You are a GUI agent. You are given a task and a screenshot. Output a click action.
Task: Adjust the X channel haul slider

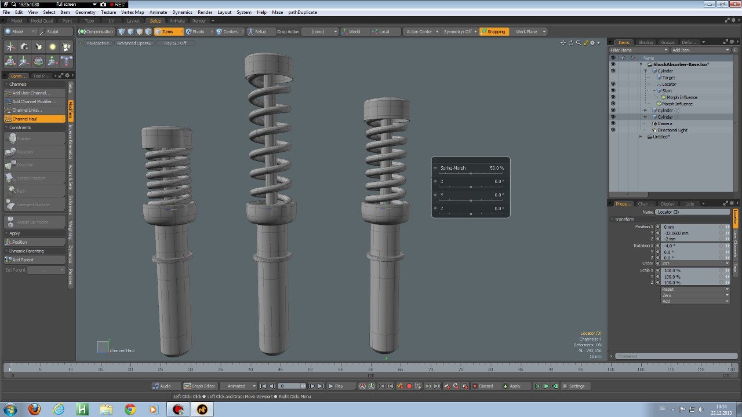point(471,186)
